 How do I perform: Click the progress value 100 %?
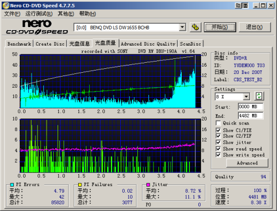pyautogui.click(x=260, y=190)
